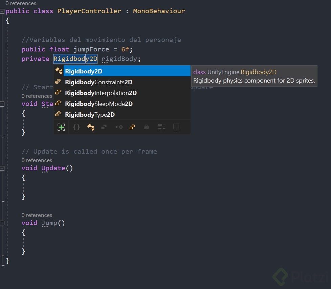Click the class icon beside Rigidbody2D suggestion

[59, 71]
